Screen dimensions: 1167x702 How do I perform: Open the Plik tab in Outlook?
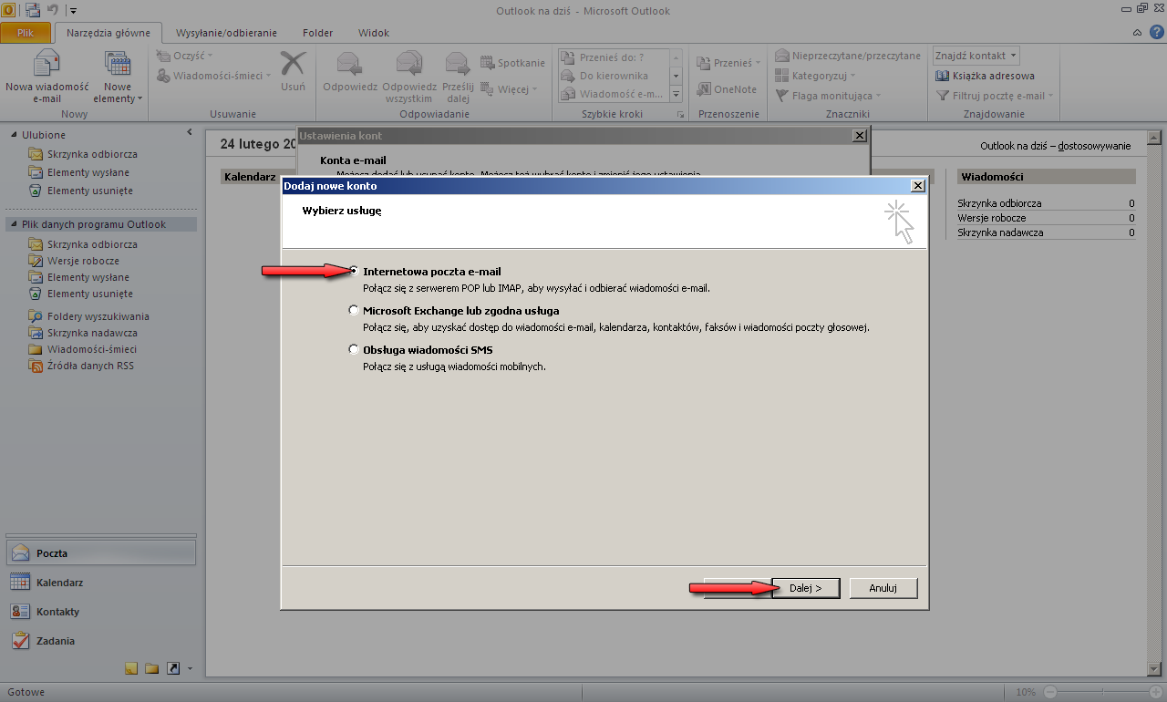(26, 33)
